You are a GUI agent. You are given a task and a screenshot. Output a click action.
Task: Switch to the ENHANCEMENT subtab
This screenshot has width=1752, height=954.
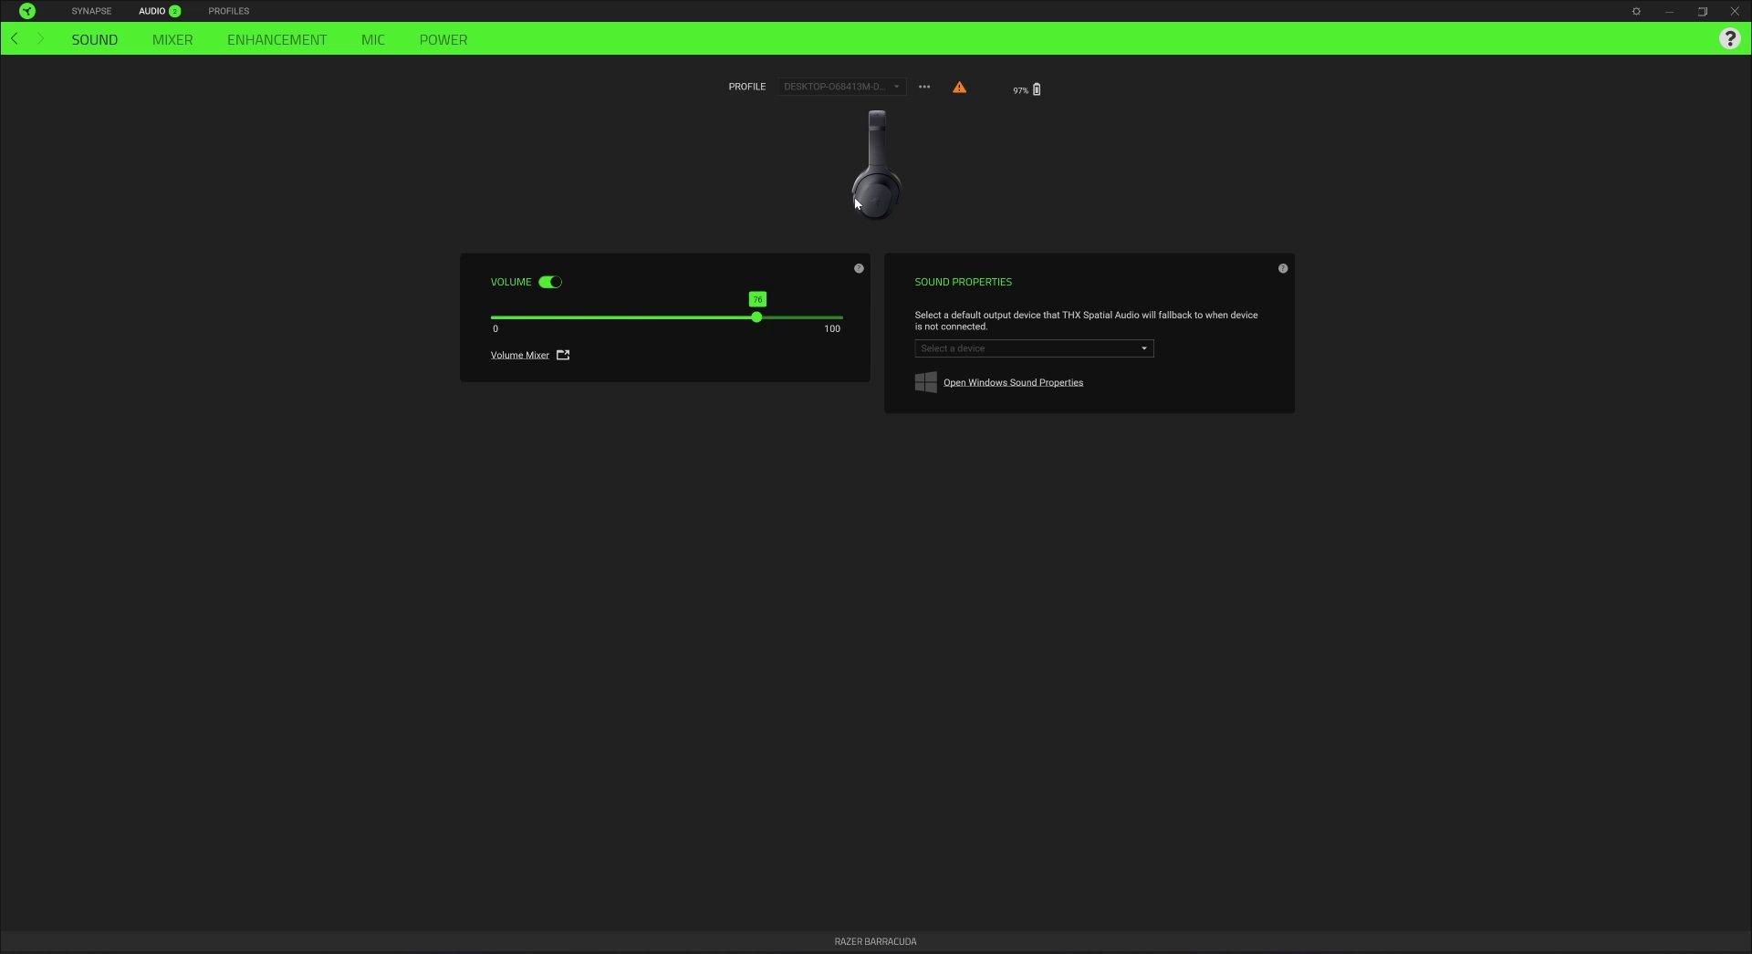click(x=276, y=39)
